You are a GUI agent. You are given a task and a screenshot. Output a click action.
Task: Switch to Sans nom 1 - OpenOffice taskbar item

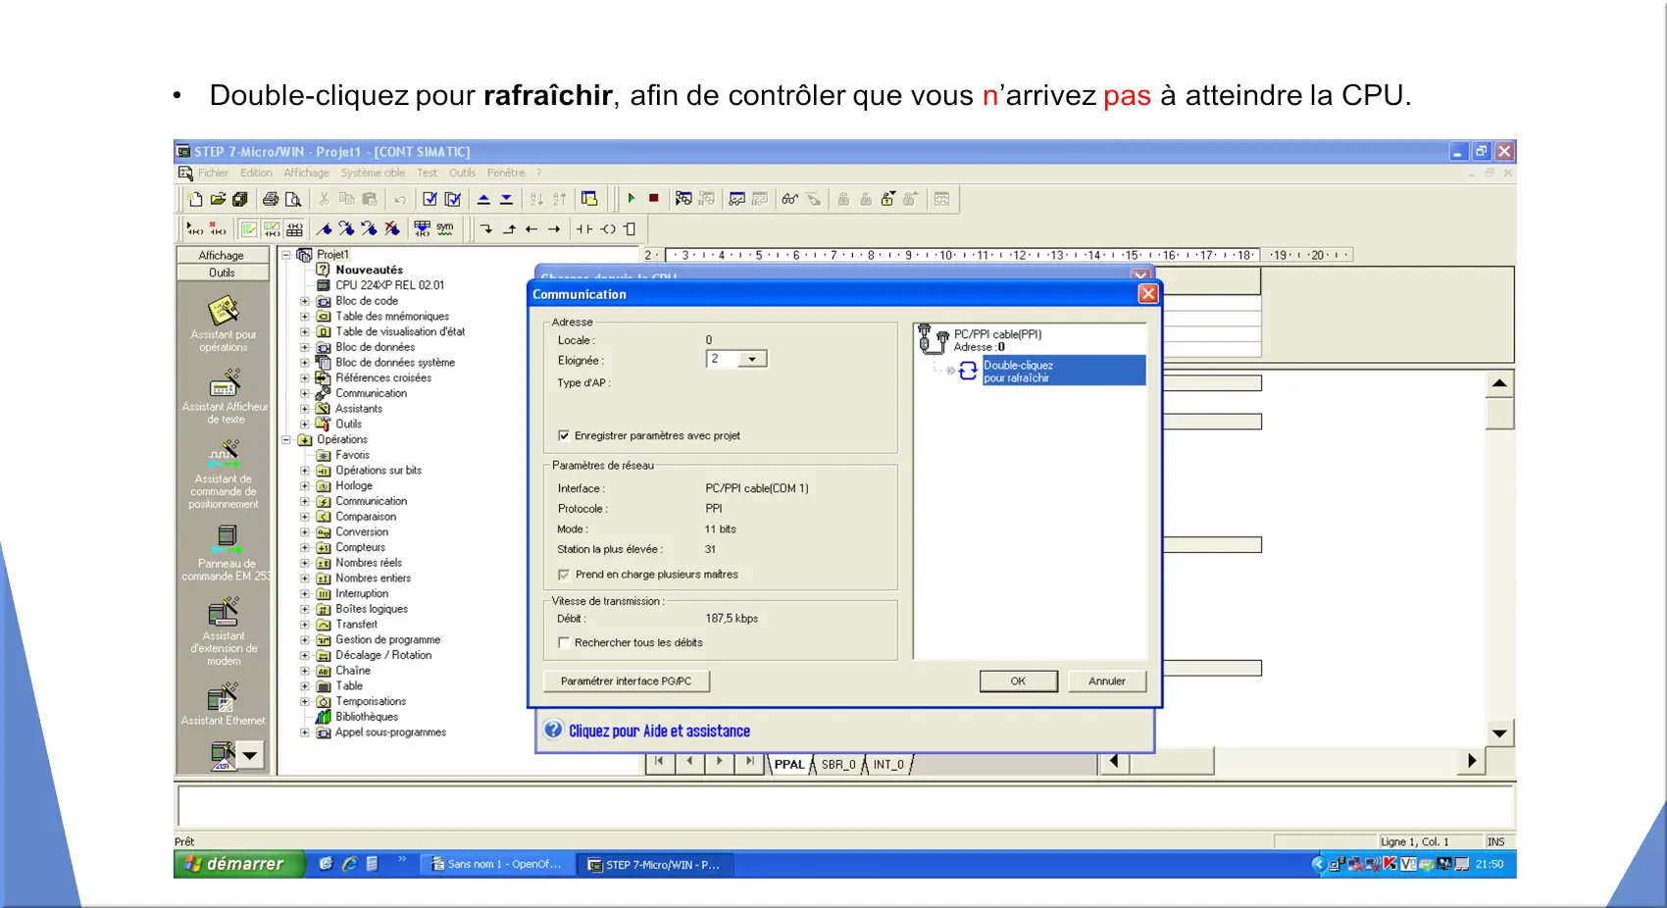pyautogui.click(x=497, y=864)
